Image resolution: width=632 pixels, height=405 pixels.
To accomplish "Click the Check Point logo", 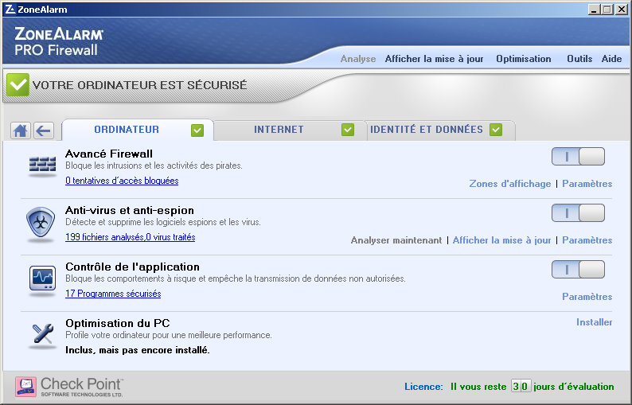I will coord(69,387).
